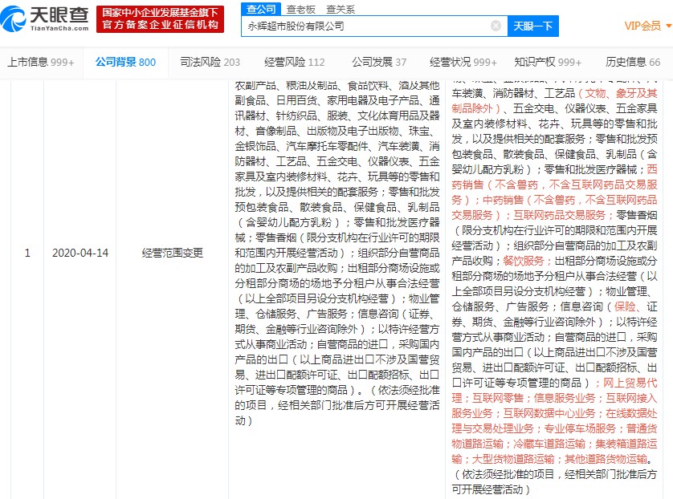The height and width of the screenshot is (499, 673).
Task: Click the highlighted 餐饮服务 text in the changed scope
Action: click(x=524, y=261)
